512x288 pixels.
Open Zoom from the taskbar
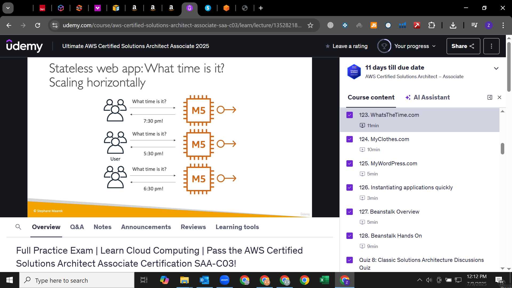coord(225,280)
